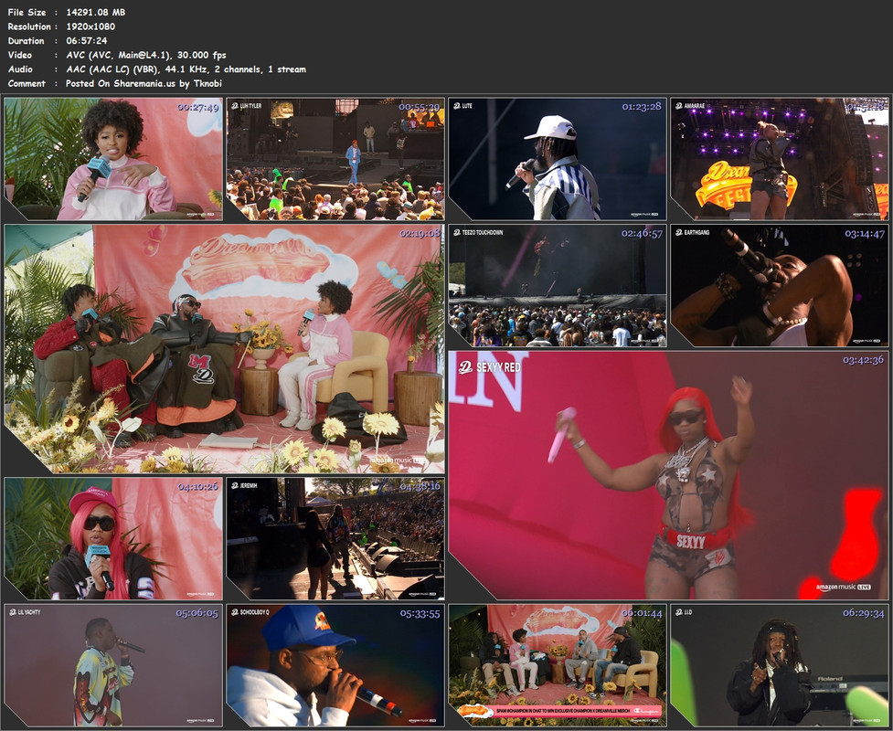893x731 pixels.
Task: Select the large interview thumbnail at 02:19:08
Action: pos(224,348)
